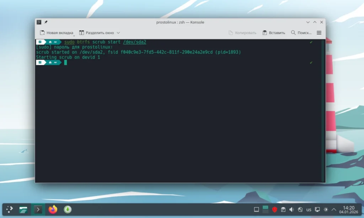Click the home icon in the second prompt

point(50,62)
